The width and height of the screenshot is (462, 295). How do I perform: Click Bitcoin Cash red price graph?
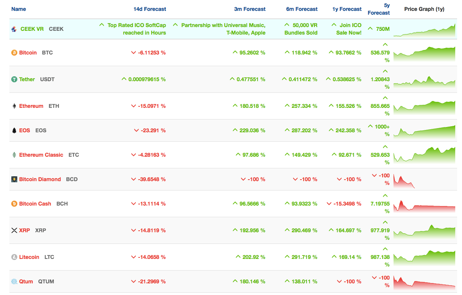click(x=424, y=206)
